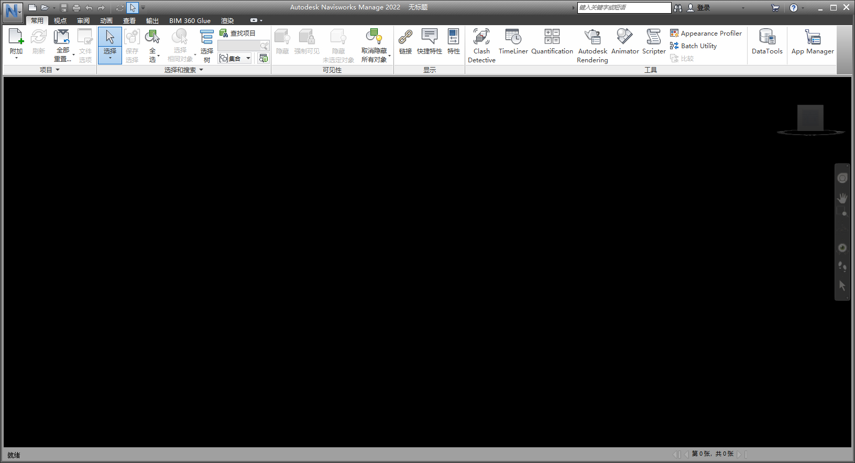Select the Look Around tool on navigation bar
855x463 pixels.
click(x=842, y=248)
